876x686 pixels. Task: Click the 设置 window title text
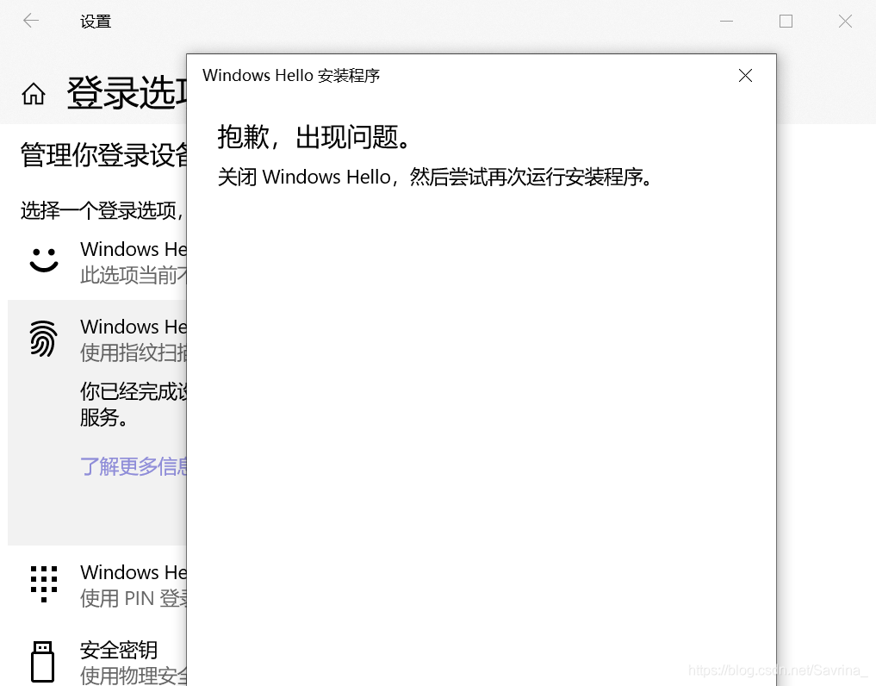click(96, 22)
